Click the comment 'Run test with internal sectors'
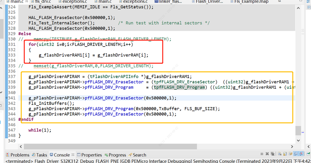Screen dimensions: 311x163 coord(164,23)
